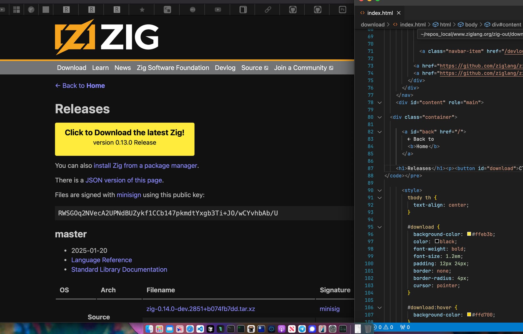Open the white-prompt Terminal app in Dock
The image size is (523, 334).
231,329
